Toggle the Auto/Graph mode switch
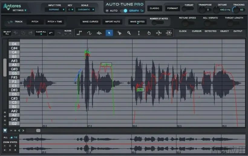The height and width of the screenshot is (156, 248). (123, 11)
